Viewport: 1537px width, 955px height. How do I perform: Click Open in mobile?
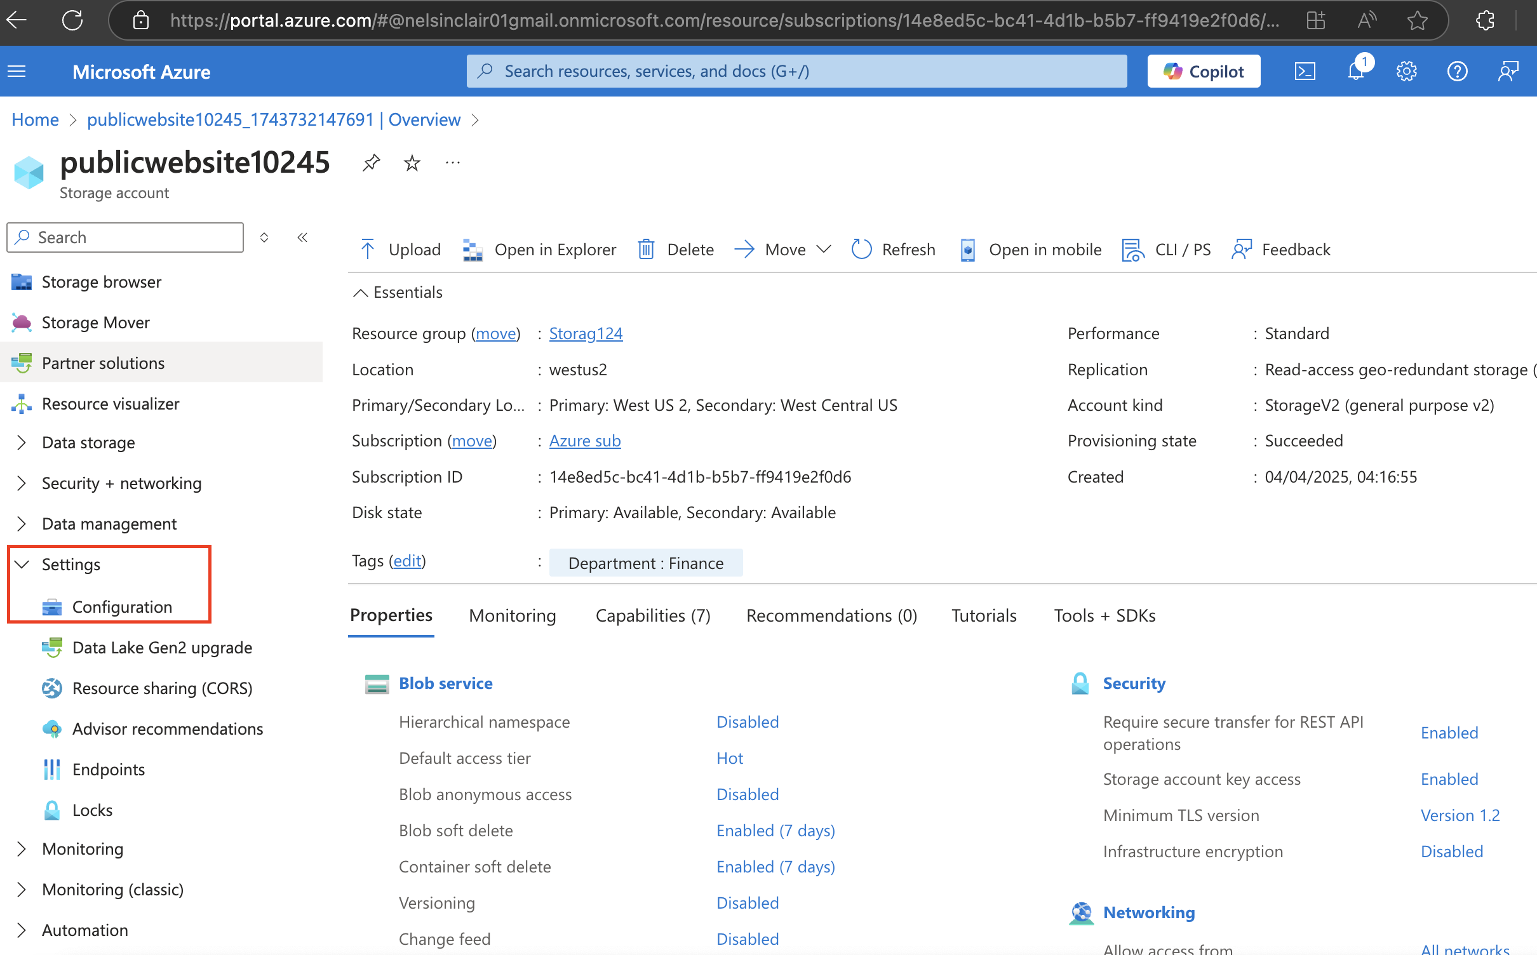pyautogui.click(x=1030, y=250)
